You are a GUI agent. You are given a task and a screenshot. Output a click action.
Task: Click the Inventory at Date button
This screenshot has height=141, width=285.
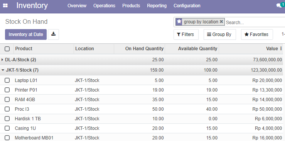click(x=26, y=34)
